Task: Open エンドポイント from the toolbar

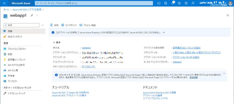Action: [69, 25]
